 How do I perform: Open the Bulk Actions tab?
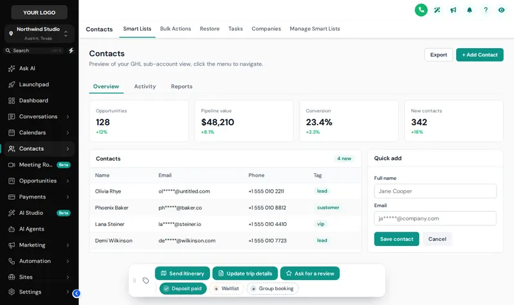click(175, 29)
